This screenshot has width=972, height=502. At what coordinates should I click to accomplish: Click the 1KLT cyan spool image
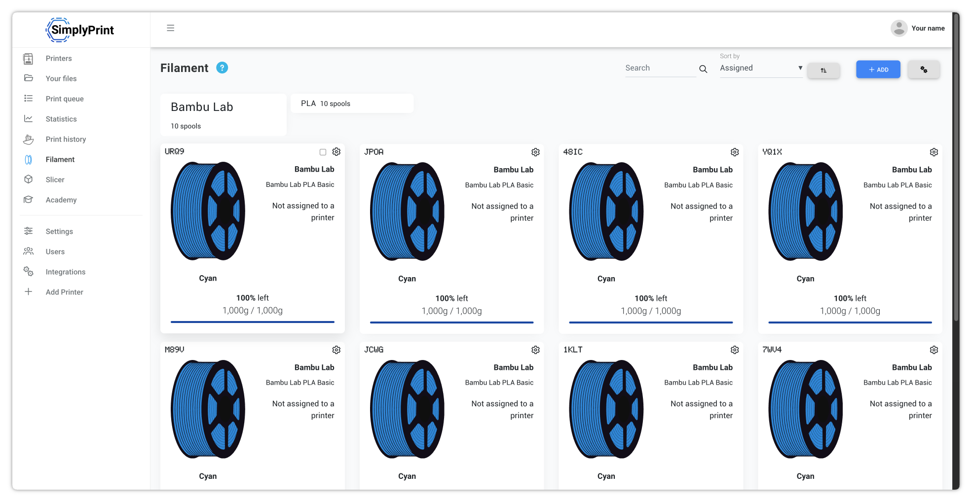point(606,409)
